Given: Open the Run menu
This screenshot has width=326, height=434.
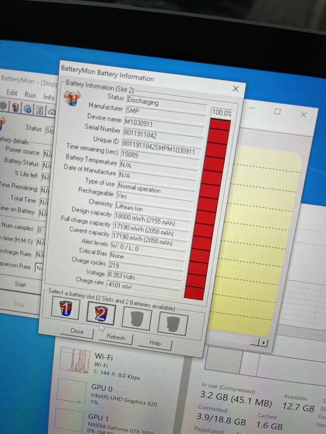Looking at the screenshot, I should click(x=30, y=95).
